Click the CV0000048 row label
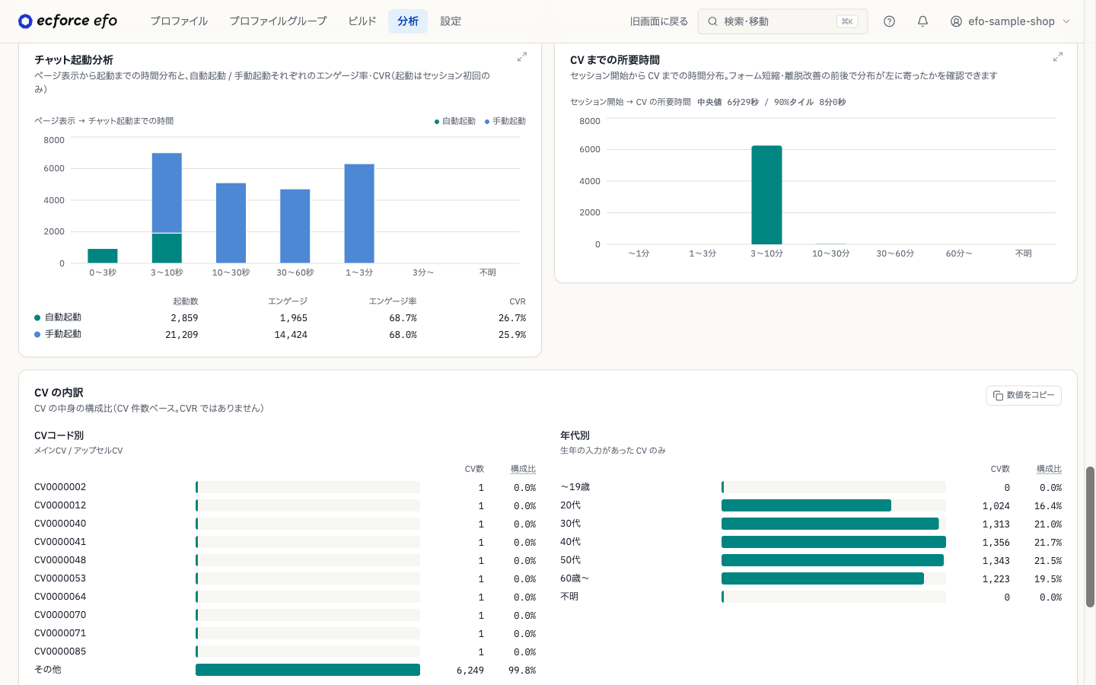 point(60,560)
